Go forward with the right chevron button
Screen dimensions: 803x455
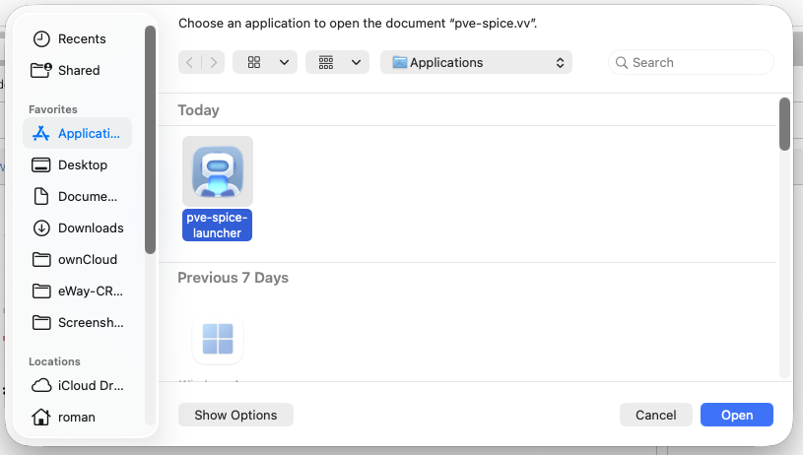[213, 62]
